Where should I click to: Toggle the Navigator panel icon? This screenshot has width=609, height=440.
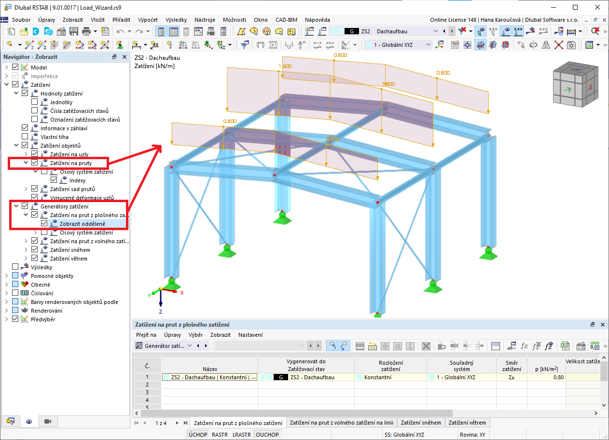coord(162,31)
